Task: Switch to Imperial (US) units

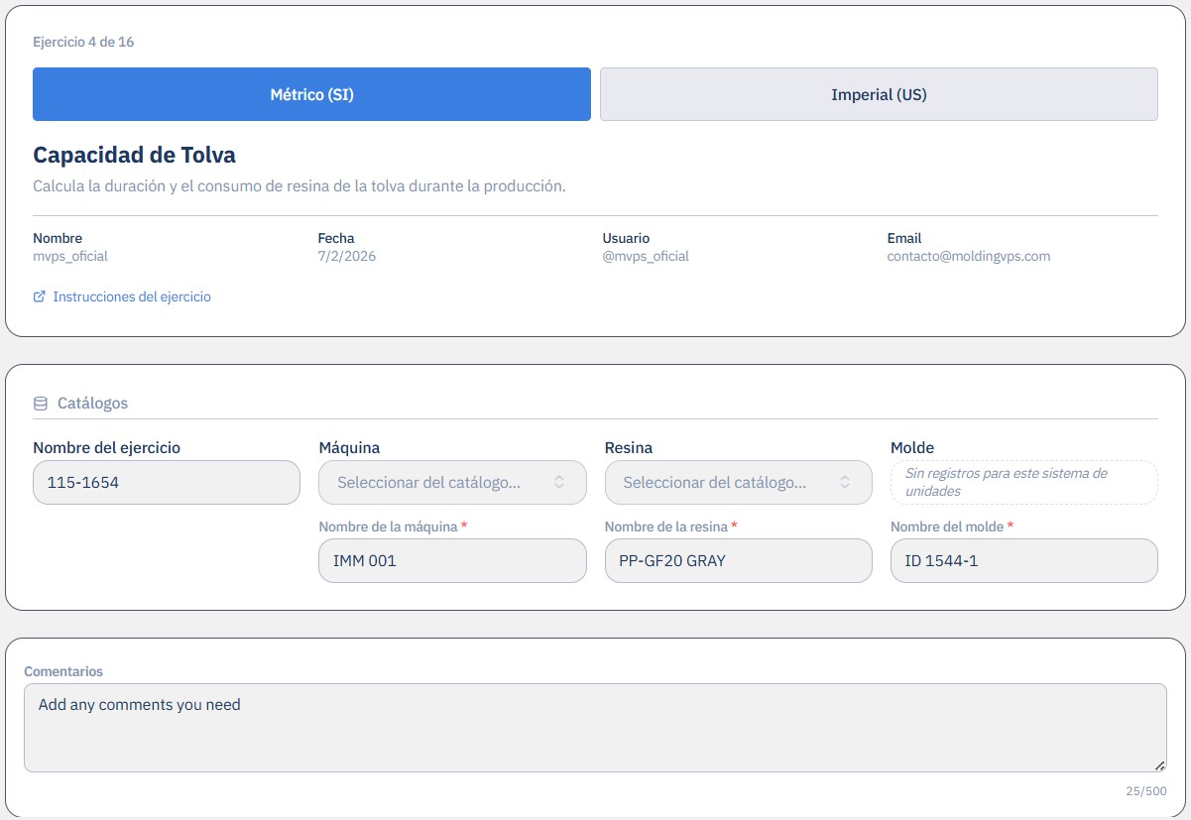Action: tap(879, 94)
